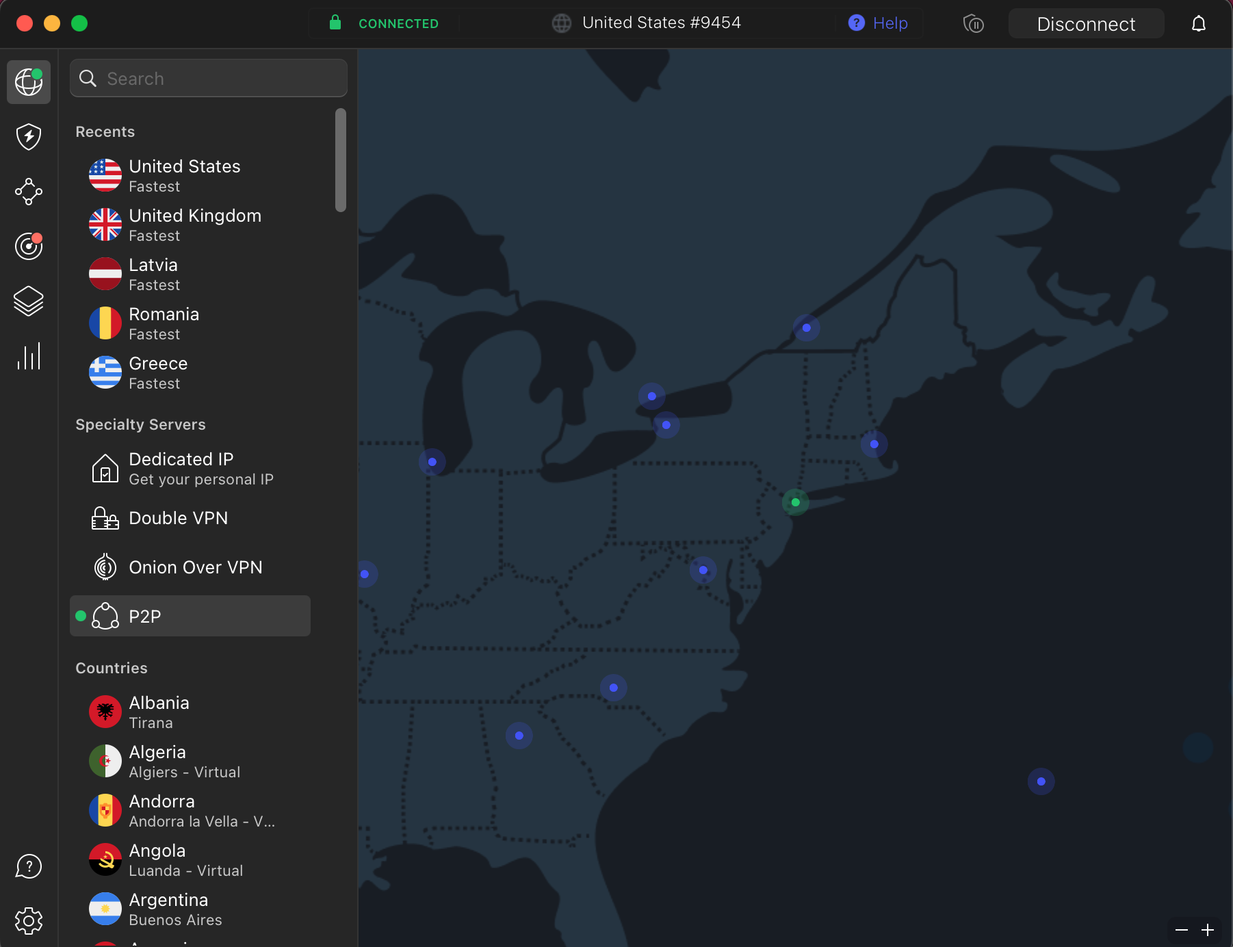The height and width of the screenshot is (947, 1233).
Task: Select the Atlantic Ocean island server map dot
Action: [1041, 781]
